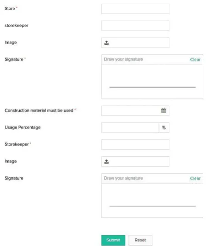Click the second Image upload field
Viewport: 206px width, 246px height.
(135, 161)
